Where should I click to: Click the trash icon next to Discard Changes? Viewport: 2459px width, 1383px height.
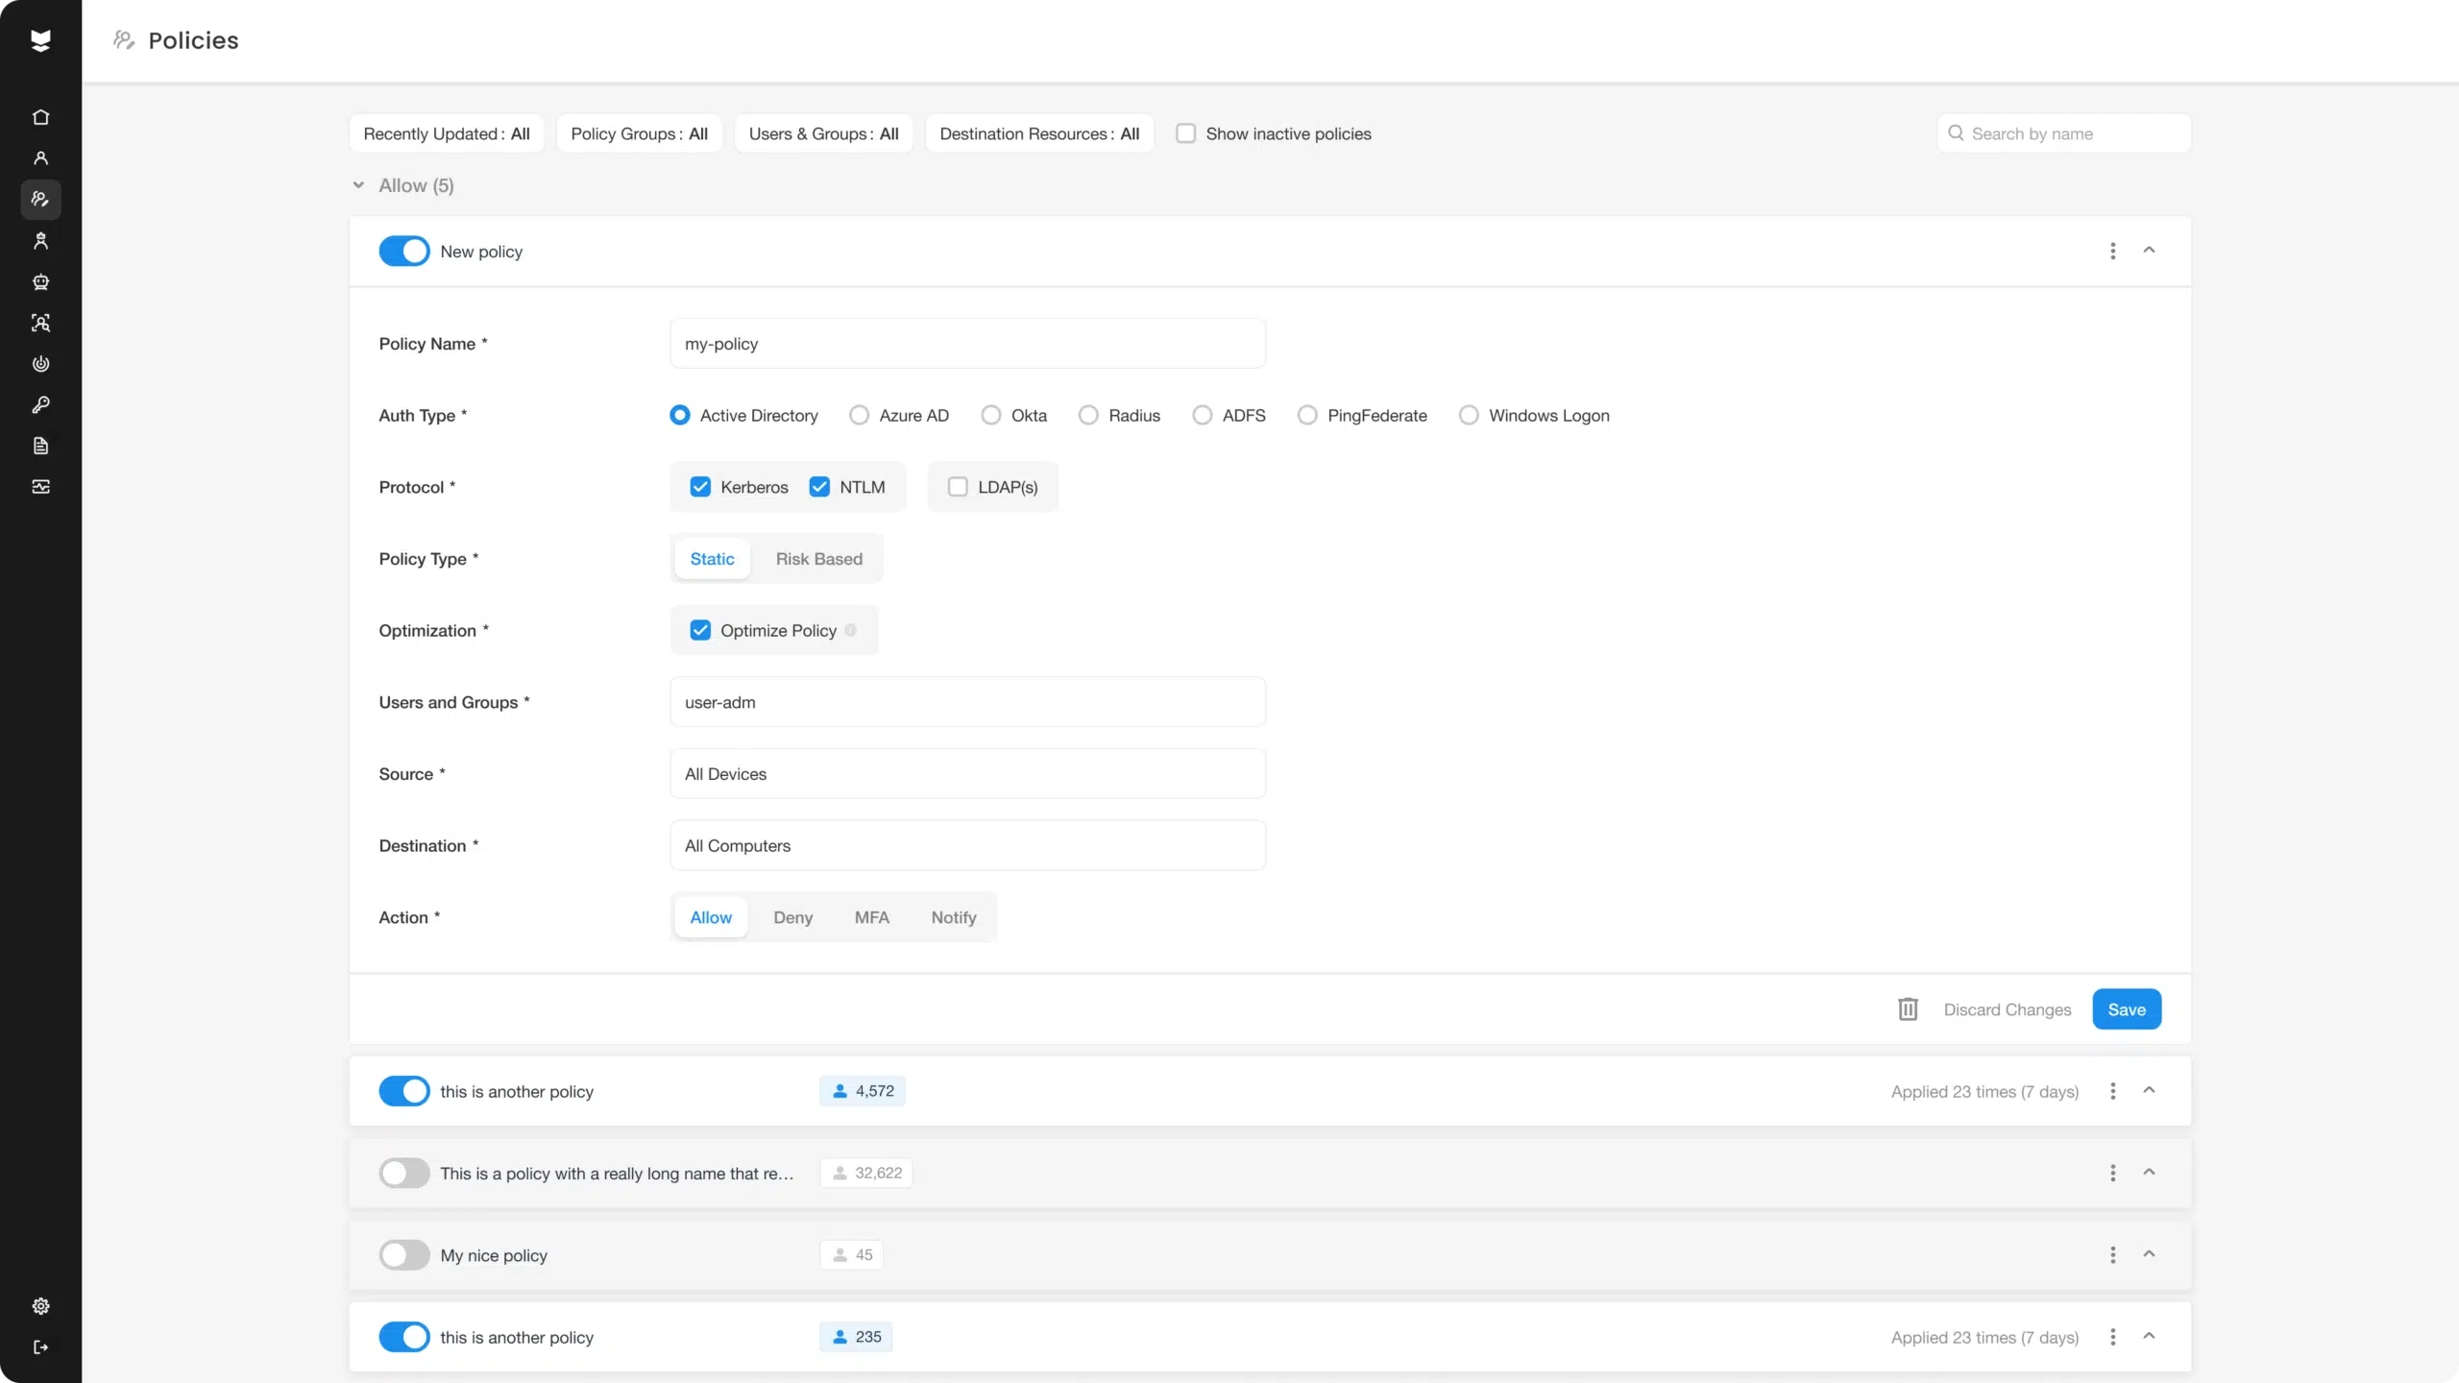[x=1908, y=1009]
